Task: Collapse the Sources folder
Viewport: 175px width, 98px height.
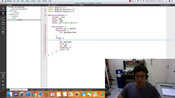Action: [x=9, y=11]
